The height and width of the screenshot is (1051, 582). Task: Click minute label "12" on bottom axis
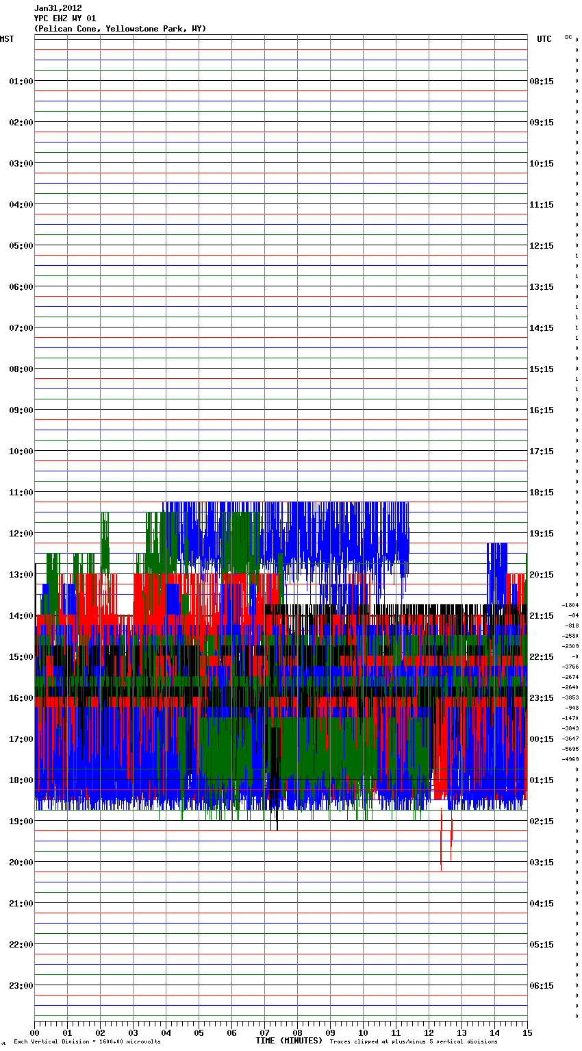click(429, 1033)
